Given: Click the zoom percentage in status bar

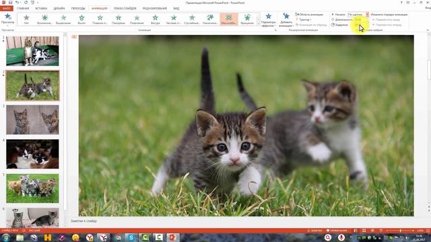Looking at the screenshot, I should point(420,231).
